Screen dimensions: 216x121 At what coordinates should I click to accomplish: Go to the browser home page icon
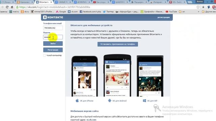(x=12, y=7)
